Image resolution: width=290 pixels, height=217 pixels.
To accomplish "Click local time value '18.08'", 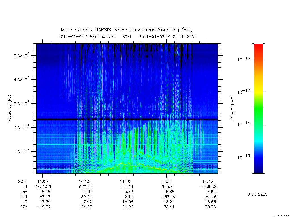I will (128, 202).
